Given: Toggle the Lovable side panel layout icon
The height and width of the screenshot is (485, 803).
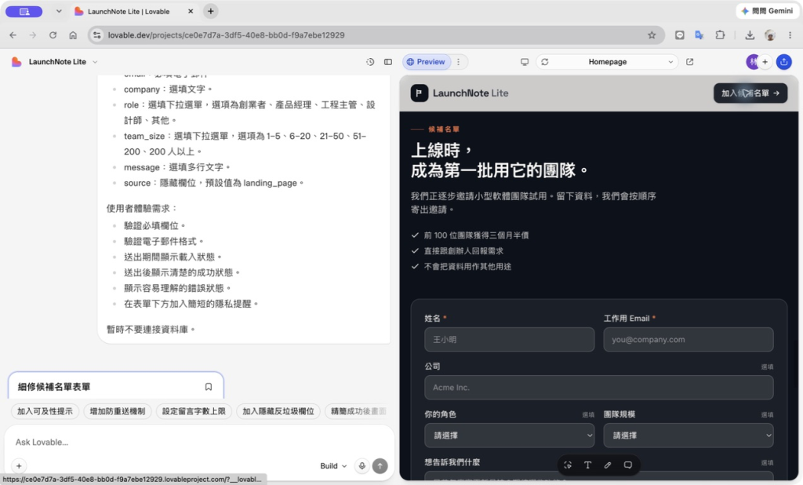Looking at the screenshot, I should [x=388, y=61].
